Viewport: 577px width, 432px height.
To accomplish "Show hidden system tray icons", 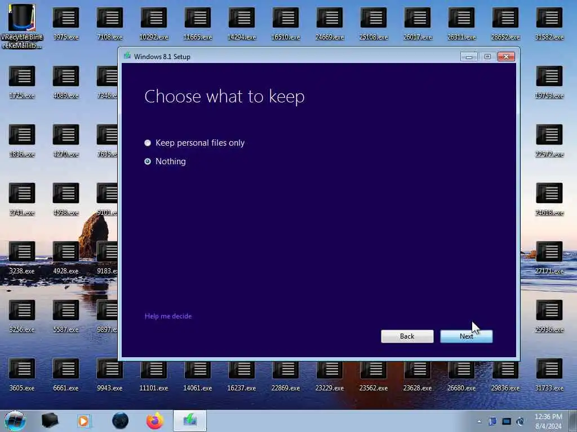I will click(x=479, y=421).
